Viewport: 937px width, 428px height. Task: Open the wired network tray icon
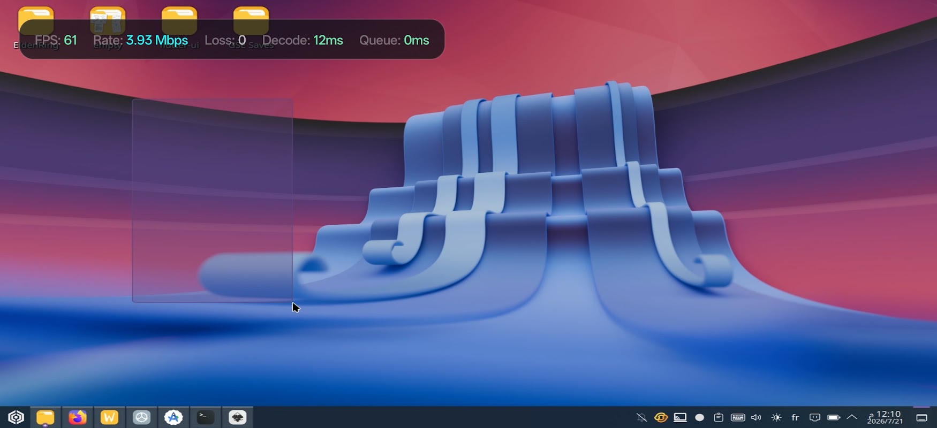tap(815, 417)
